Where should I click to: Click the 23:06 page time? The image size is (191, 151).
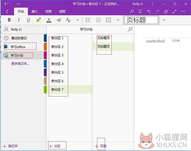click(x=176, y=41)
